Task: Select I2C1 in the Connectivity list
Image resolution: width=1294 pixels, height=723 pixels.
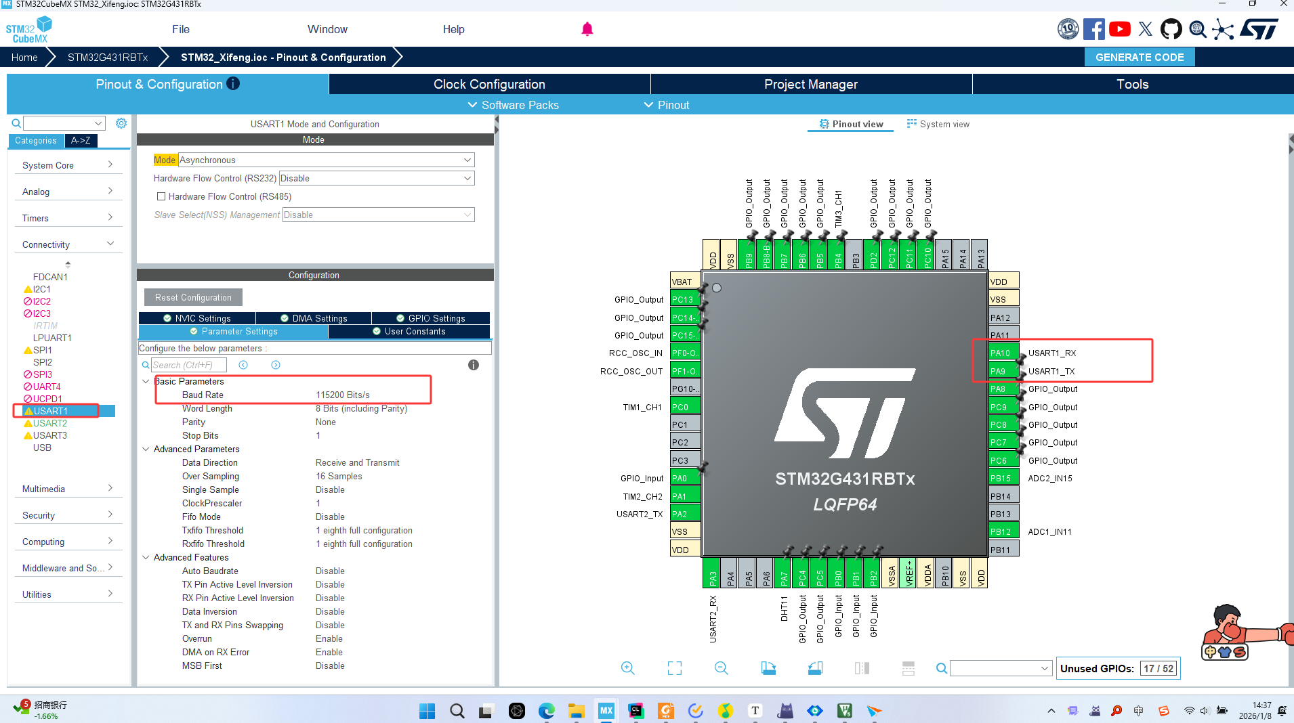Action: click(x=41, y=289)
